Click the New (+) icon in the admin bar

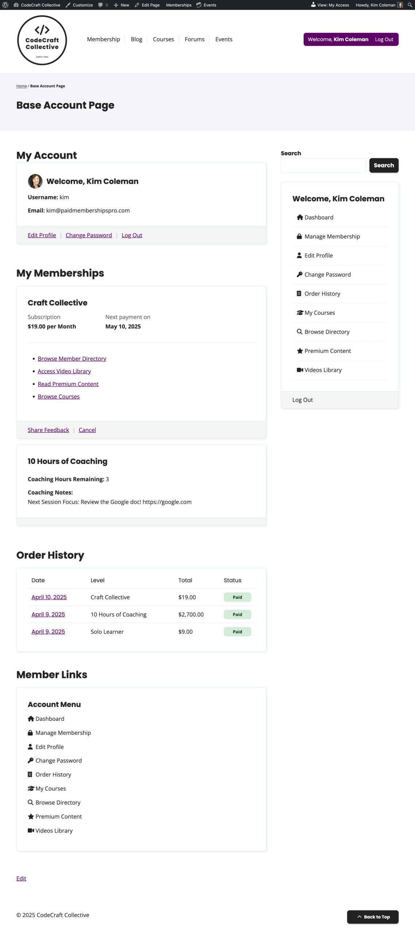click(x=115, y=5)
